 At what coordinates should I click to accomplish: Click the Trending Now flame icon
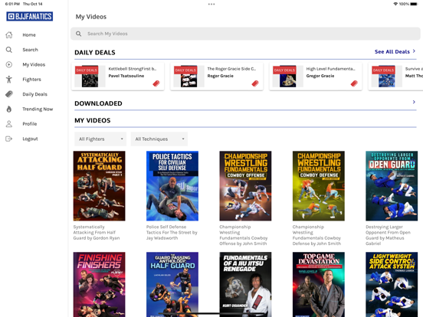(9, 109)
